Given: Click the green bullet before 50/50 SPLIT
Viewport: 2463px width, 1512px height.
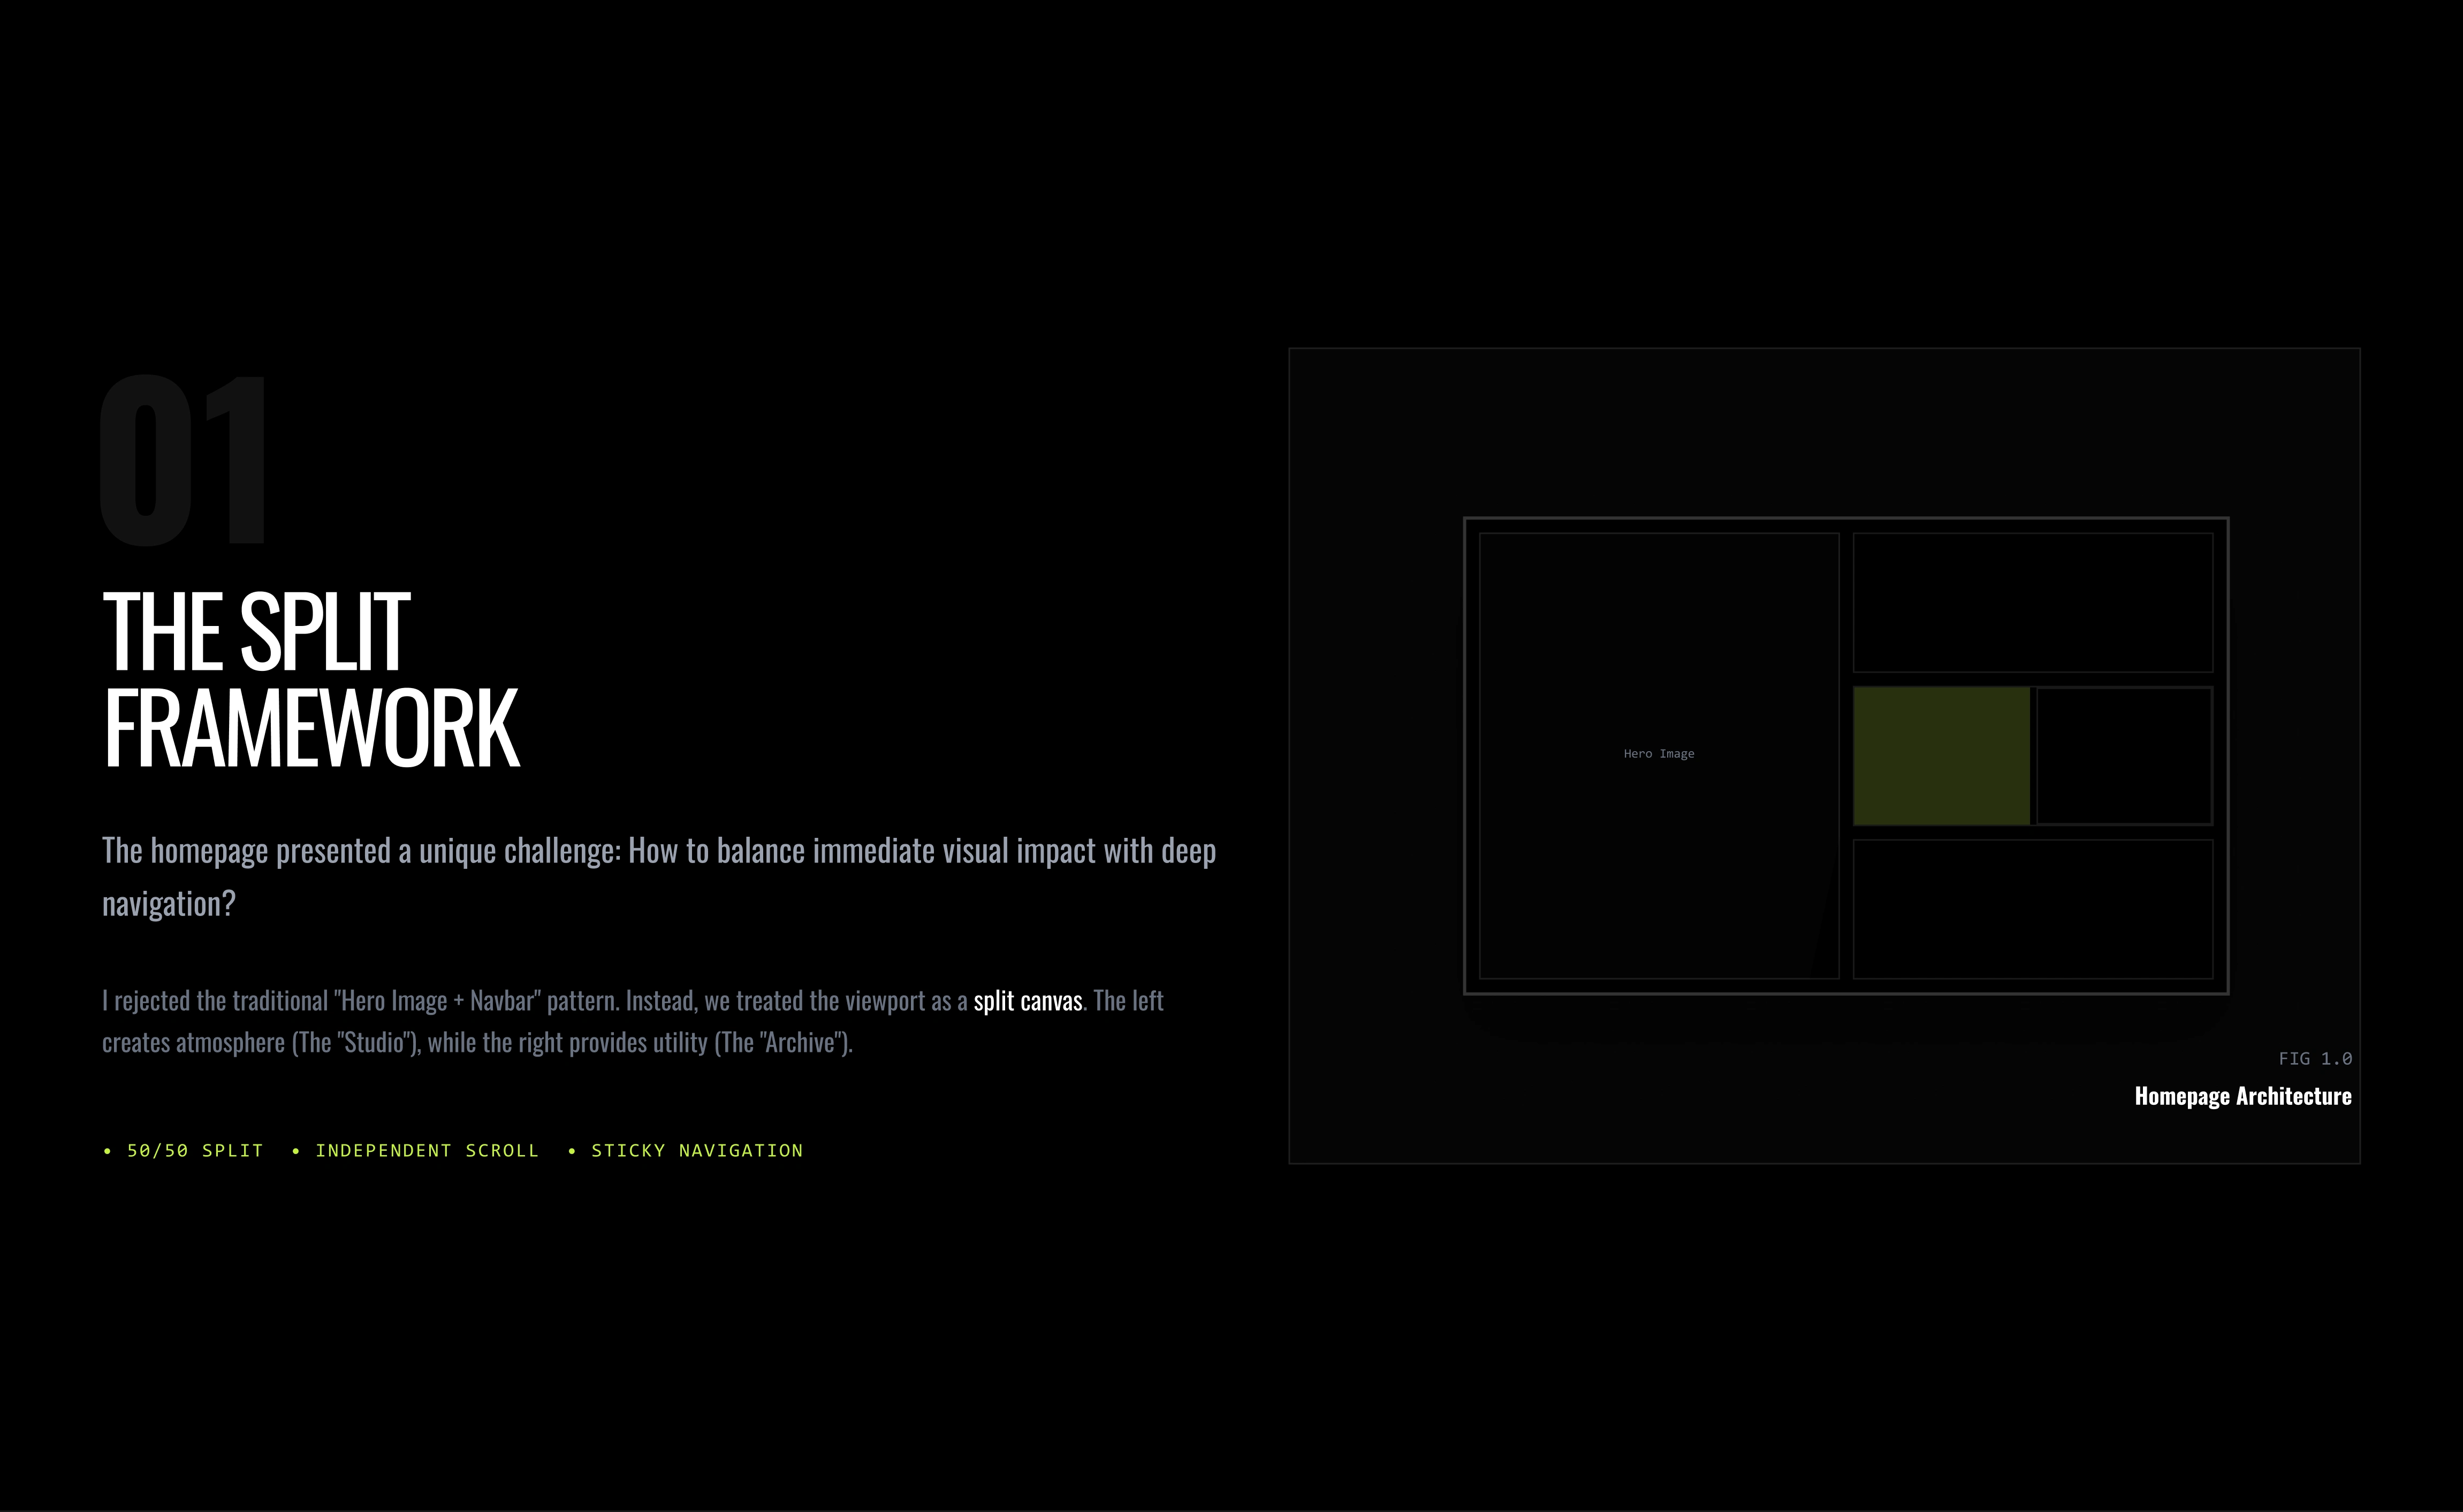Looking at the screenshot, I should [108, 1151].
